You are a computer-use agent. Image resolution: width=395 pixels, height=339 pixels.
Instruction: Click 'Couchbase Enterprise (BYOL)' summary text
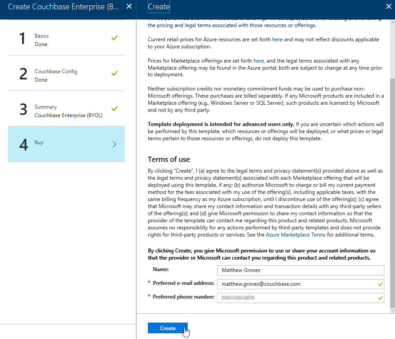pyautogui.click(x=68, y=115)
